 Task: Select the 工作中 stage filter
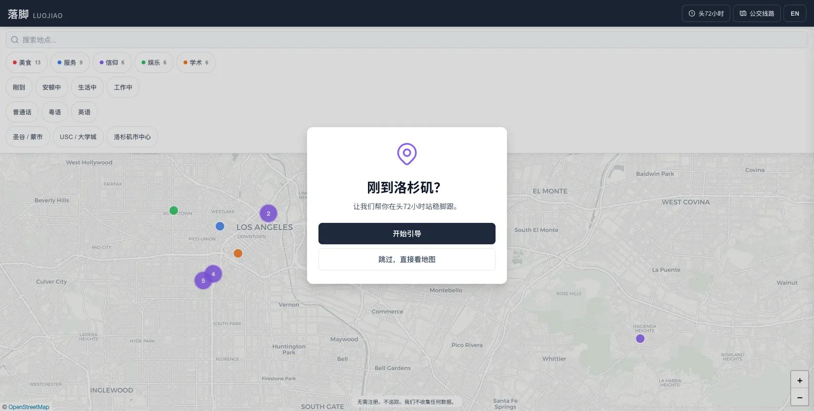tap(123, 87)
